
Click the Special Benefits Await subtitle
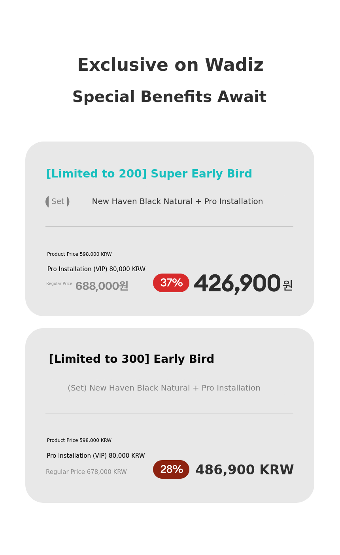pos(169,97)
